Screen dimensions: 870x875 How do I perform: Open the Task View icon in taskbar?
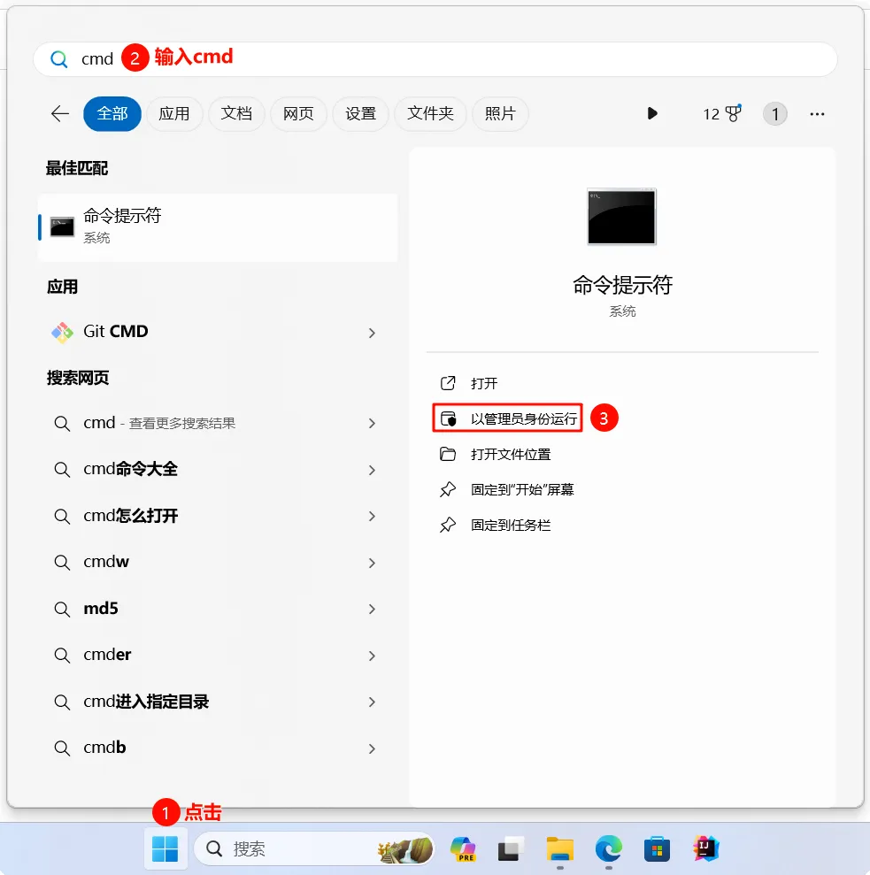point(511,849)
